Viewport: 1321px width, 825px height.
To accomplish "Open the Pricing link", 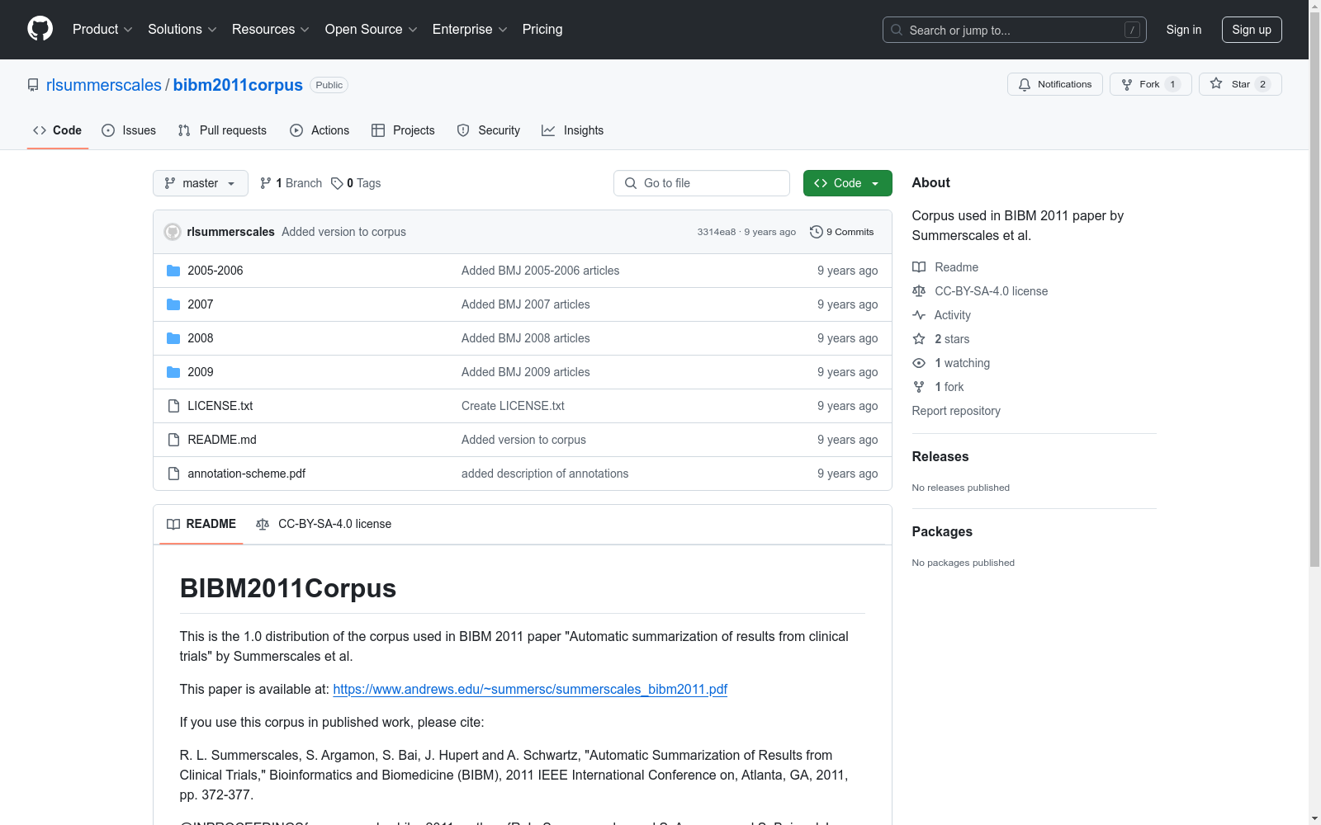I will 542,30.
